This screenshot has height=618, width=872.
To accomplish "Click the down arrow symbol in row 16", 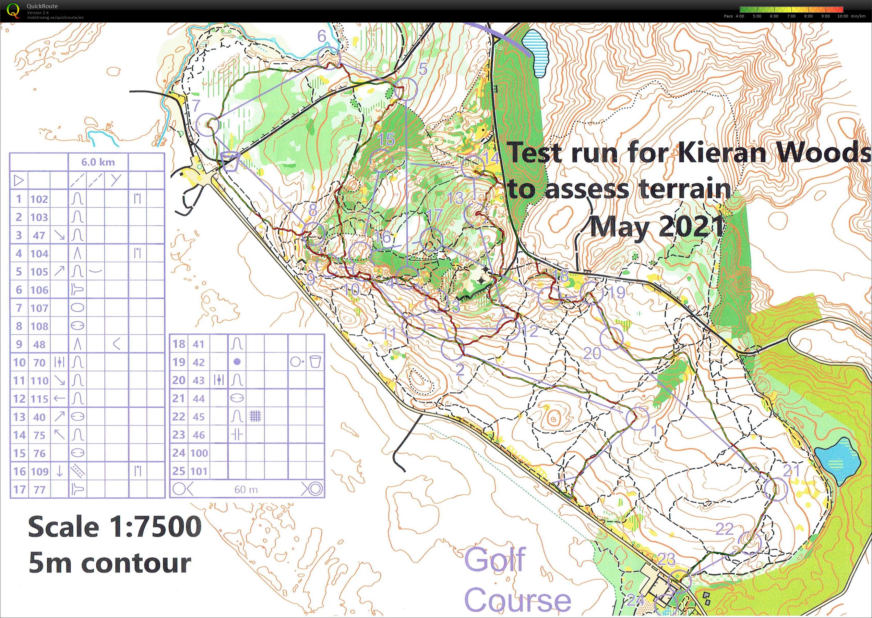I will point(59,471).
